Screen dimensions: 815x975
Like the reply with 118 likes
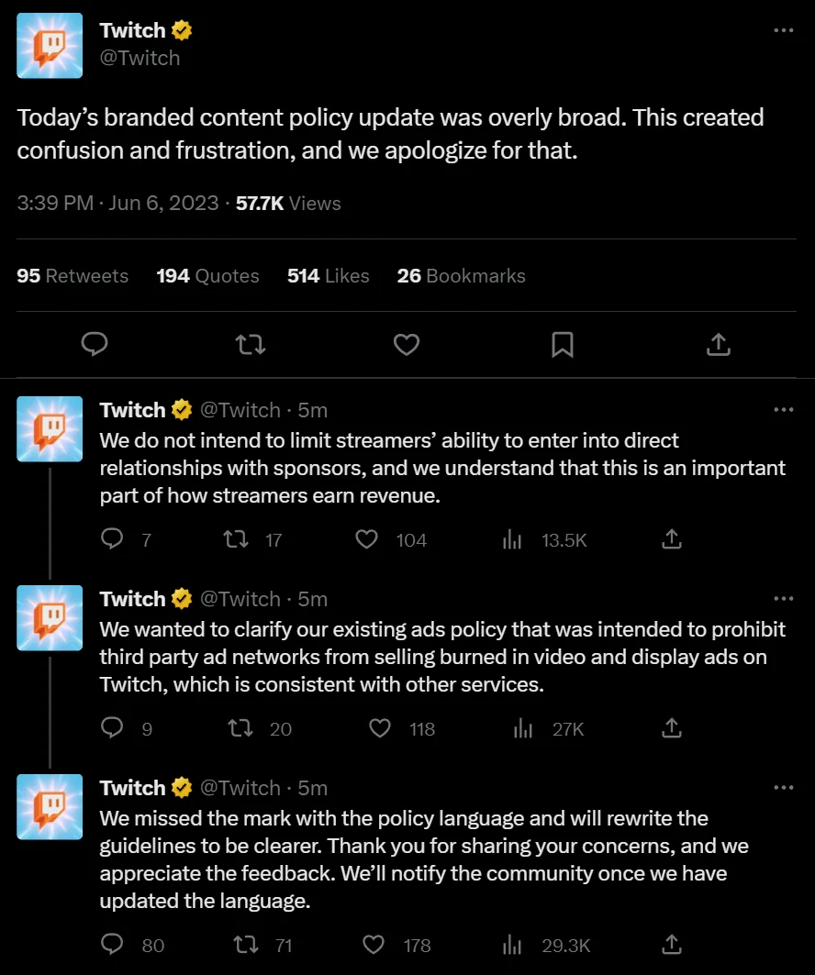pyautogui.click(x=380, y=729)
